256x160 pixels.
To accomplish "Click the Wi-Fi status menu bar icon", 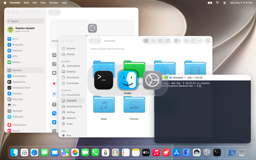I will pyautogui.click(x=217, y=3).
